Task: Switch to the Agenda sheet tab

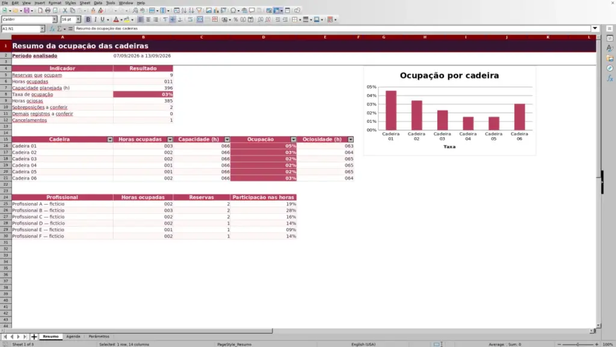Action: coord(73,336)
